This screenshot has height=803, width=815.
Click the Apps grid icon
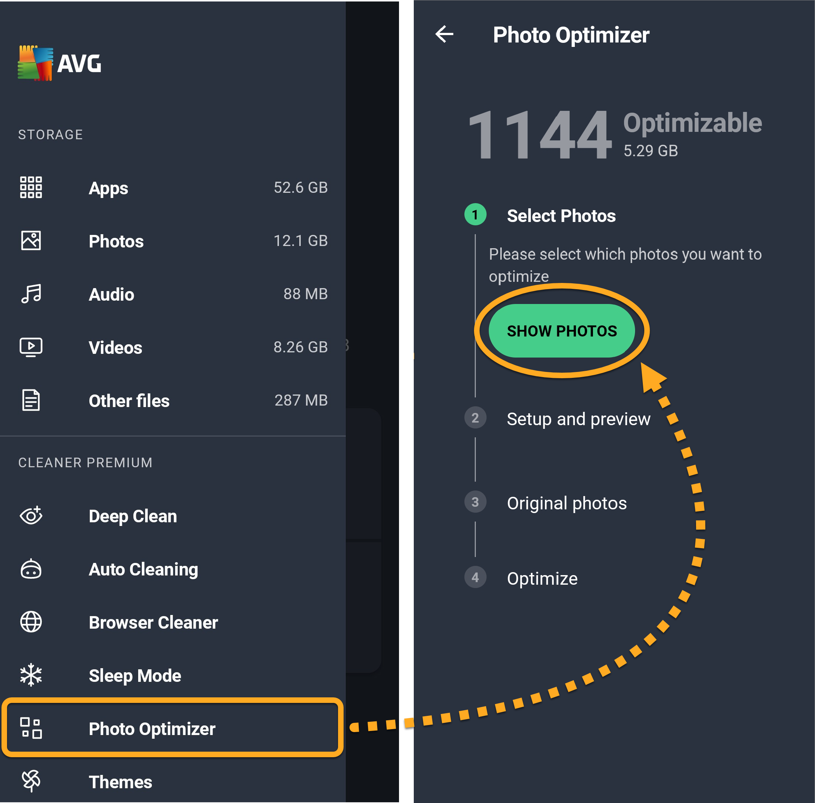click(x=31, y=187)
